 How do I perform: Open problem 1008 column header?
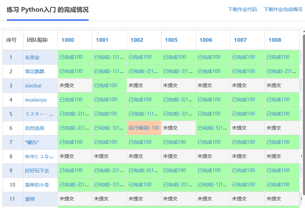pos(275,40)
